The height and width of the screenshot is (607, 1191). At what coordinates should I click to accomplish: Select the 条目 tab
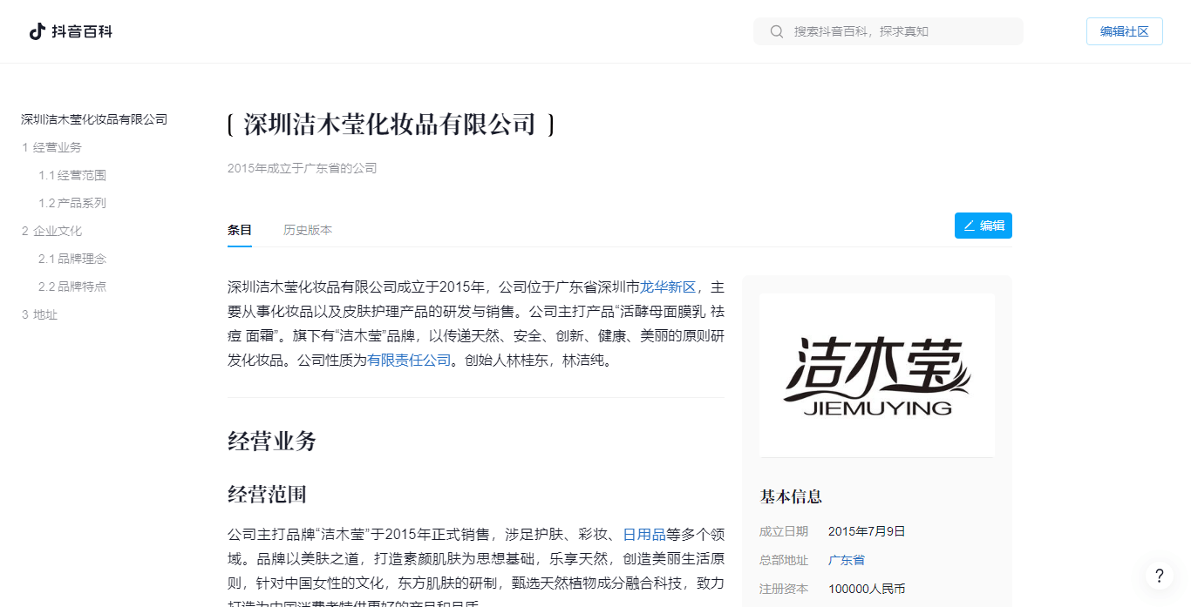(240, 230)
